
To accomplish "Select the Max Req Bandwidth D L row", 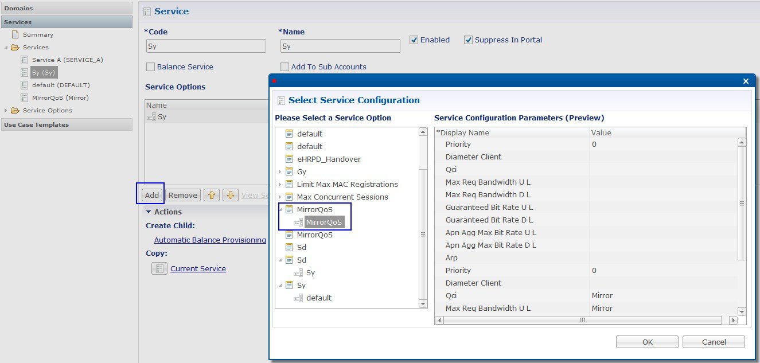I will click(586, 194).
